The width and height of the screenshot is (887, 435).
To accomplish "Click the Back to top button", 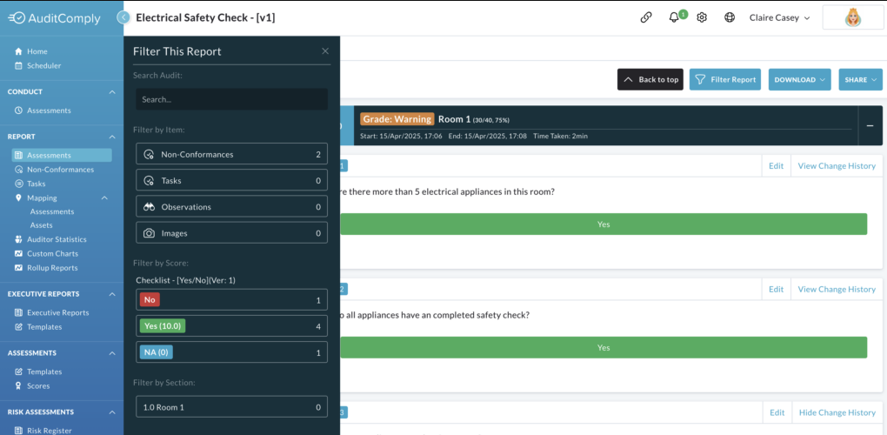I will click(650, 80).
